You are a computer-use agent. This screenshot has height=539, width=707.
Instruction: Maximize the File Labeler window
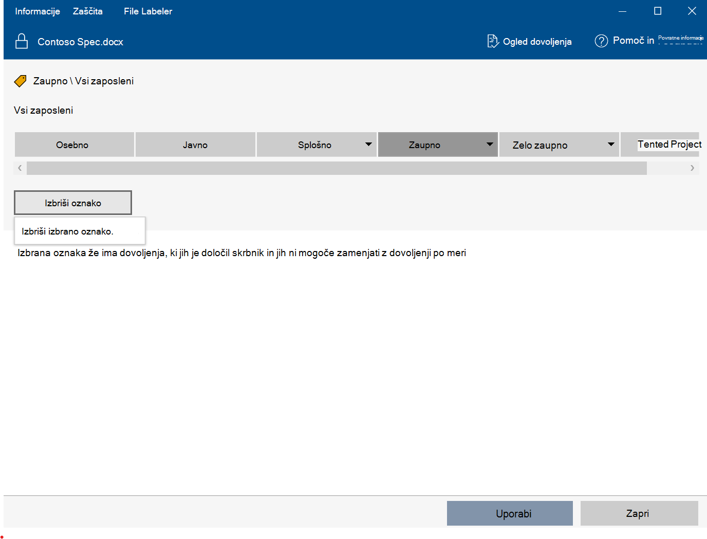click(x=658, y=11)
